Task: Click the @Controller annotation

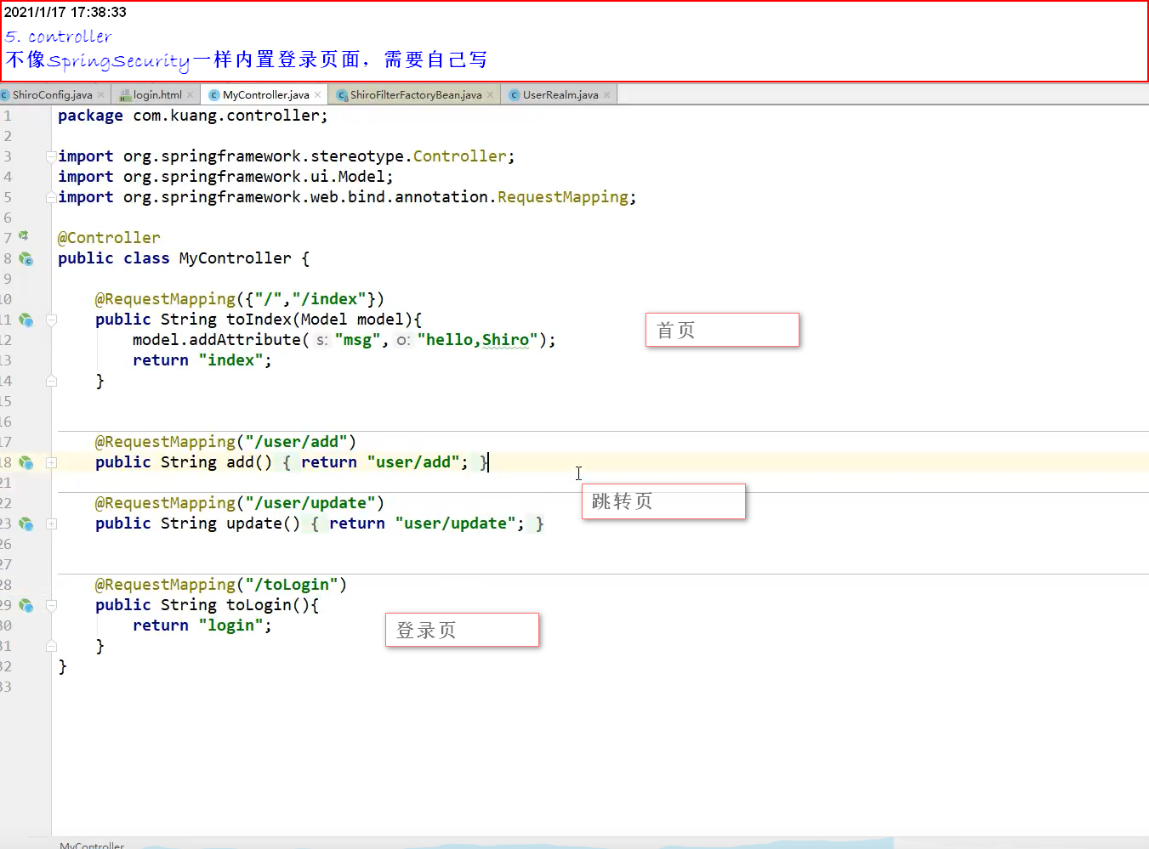Action: point(109,238)
